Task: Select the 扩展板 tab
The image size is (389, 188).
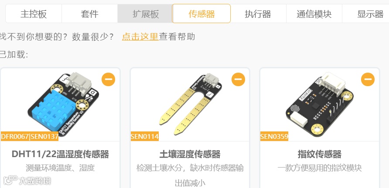Action: coord(145,13)
